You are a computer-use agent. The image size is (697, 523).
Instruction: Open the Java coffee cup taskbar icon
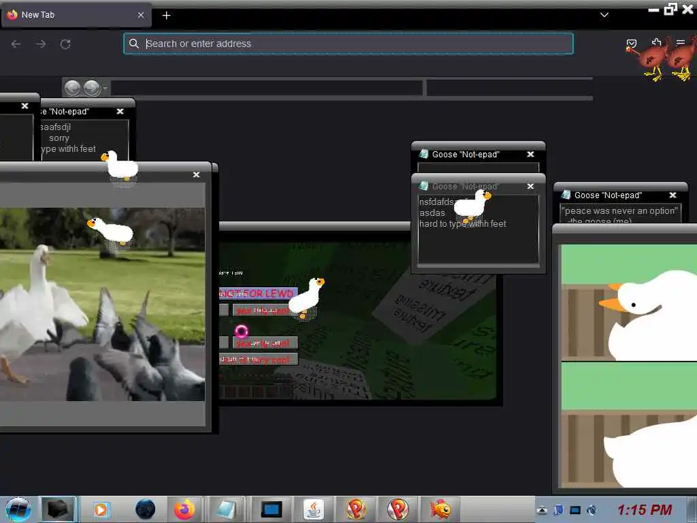314,509
